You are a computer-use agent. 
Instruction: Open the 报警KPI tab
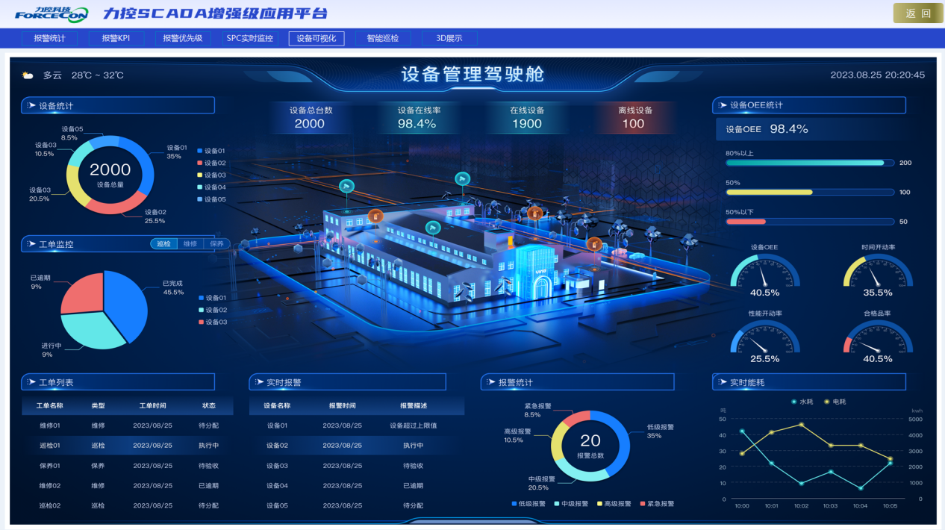[x=116, y=38]
